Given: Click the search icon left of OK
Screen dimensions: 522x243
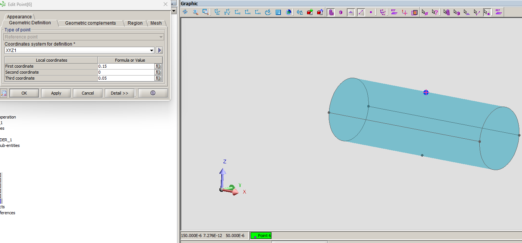Looking at the screenshot, I should (4, 93).
